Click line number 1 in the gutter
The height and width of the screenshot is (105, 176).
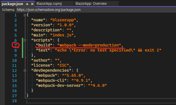click(x=15, y=15)
